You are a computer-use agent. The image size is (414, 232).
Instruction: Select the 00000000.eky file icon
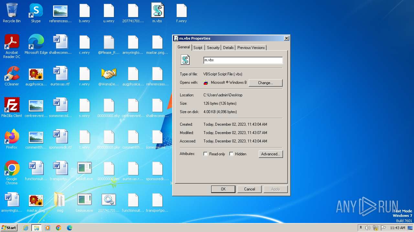tap(109, 108)
